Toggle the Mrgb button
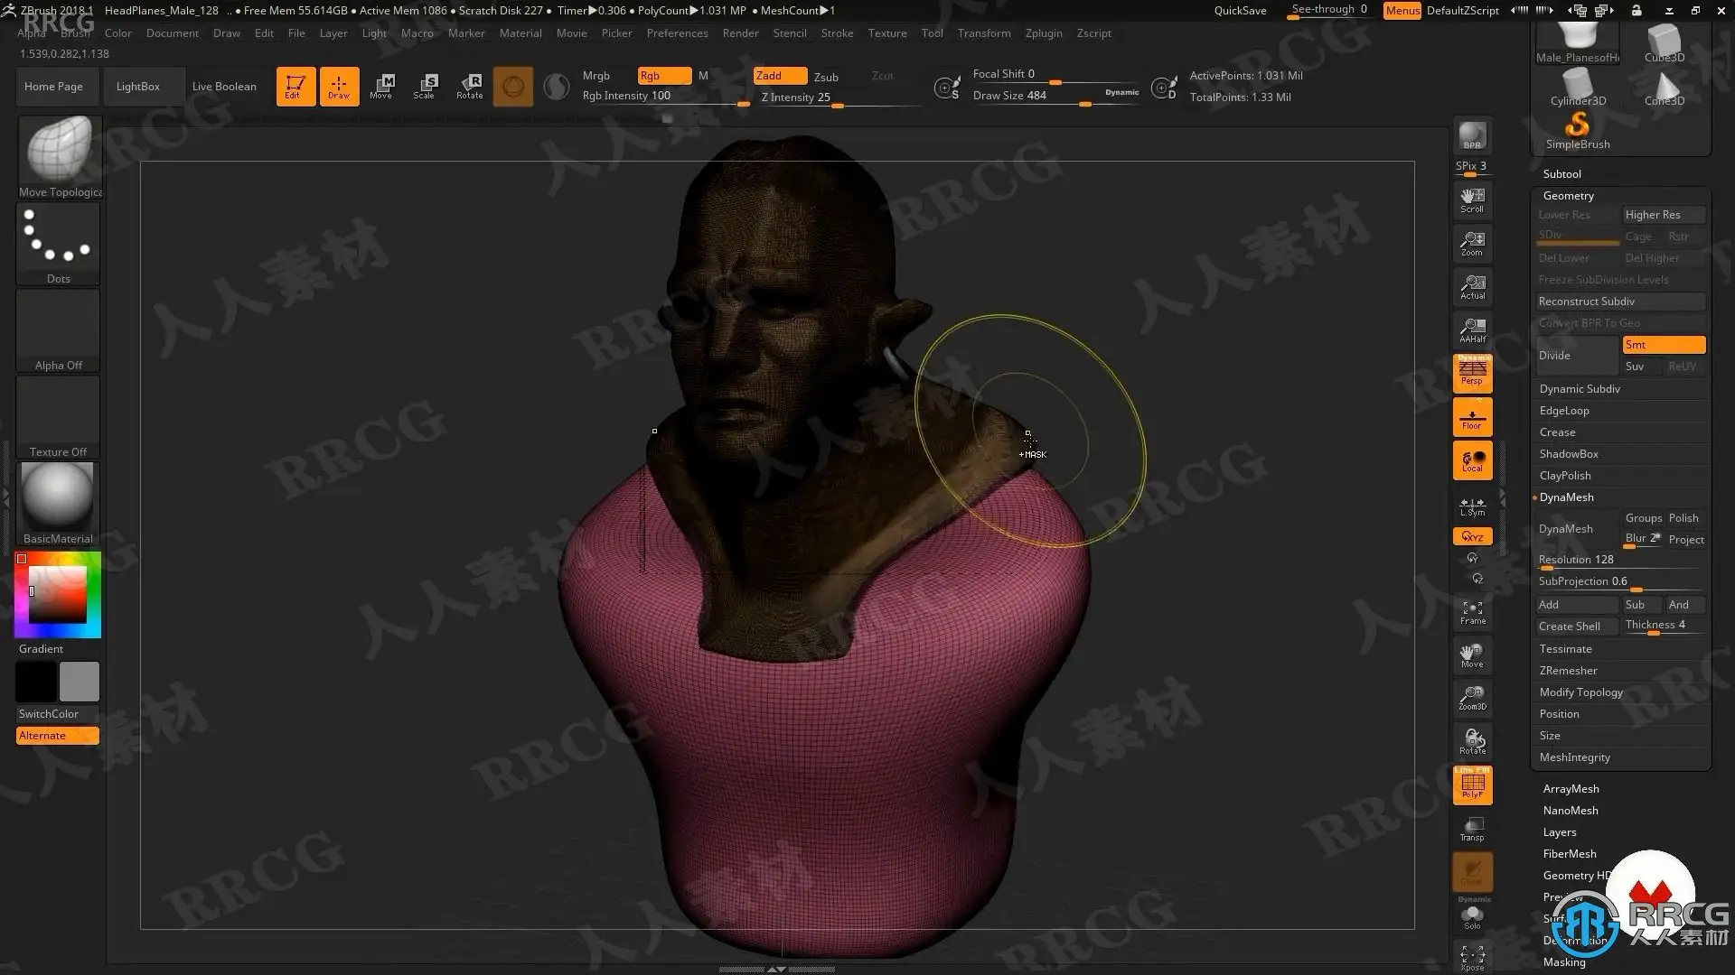This screenshot has width=1735, height=975. pos(596,76)
